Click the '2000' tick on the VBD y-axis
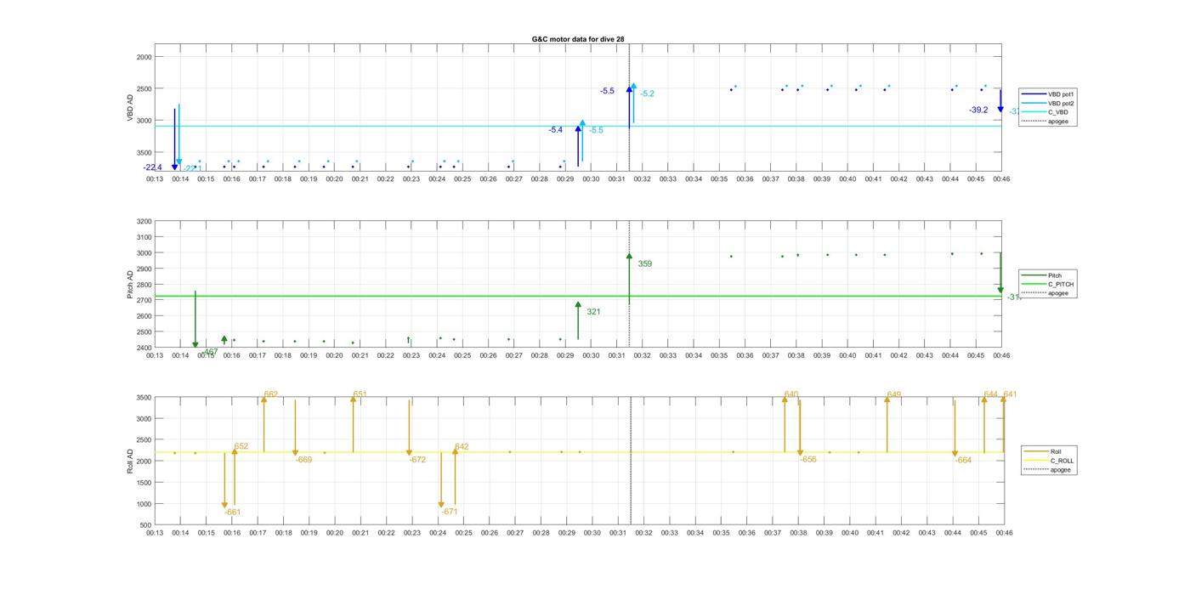The width and height of the screenshot is (1190, 589). (x=144, y=57)
